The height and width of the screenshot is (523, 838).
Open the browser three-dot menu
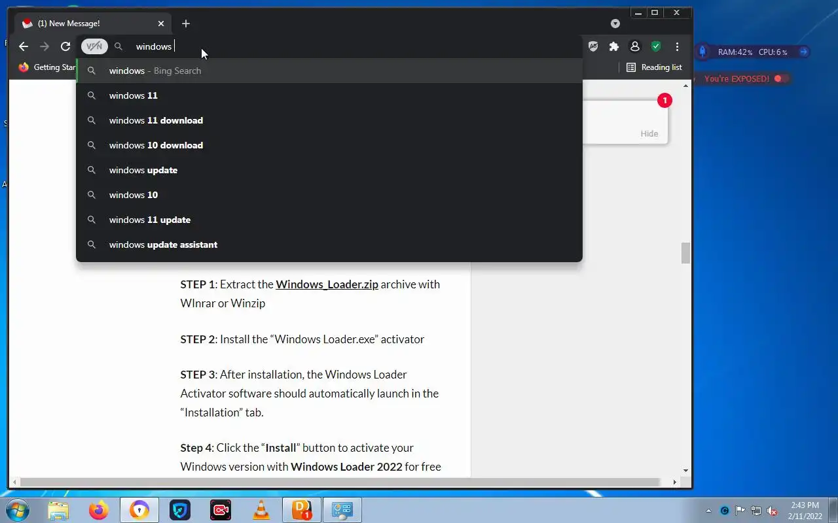[677, 46]
